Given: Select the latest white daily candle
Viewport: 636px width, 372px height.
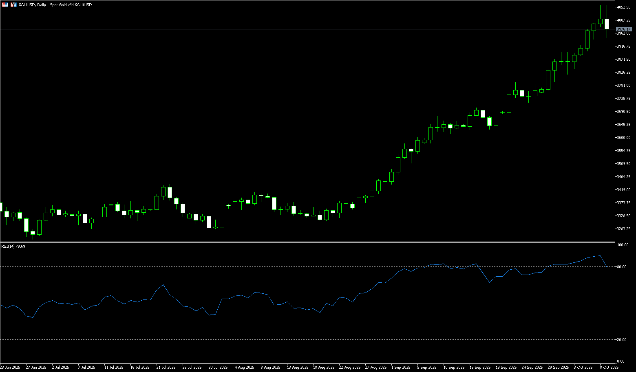Looking at the screenshot, I should [607, 24].
